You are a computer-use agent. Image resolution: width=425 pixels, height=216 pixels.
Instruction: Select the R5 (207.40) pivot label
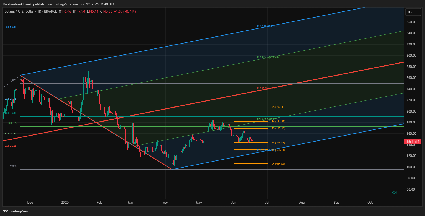coord(278,107)
